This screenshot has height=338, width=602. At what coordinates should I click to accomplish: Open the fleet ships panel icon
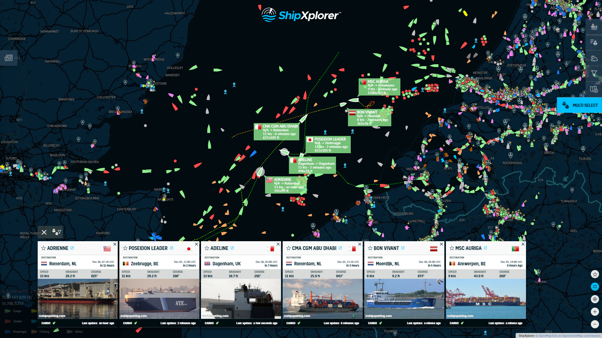(x=594, y=27)
